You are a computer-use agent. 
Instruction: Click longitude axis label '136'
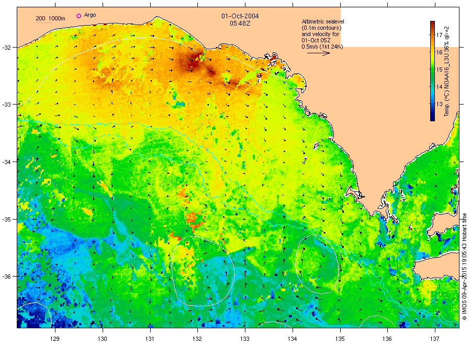pyautogui.click(x=387, y=339)
